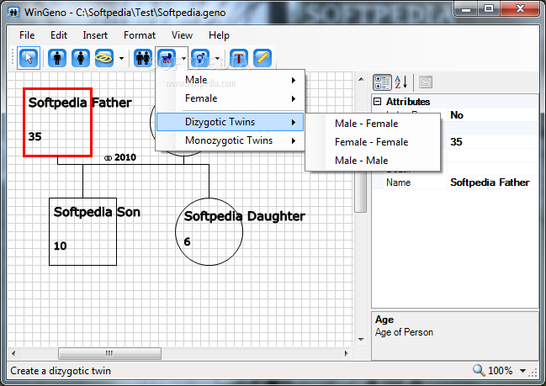Open the dropdown arrow beside the rings tool

(121, 58)
